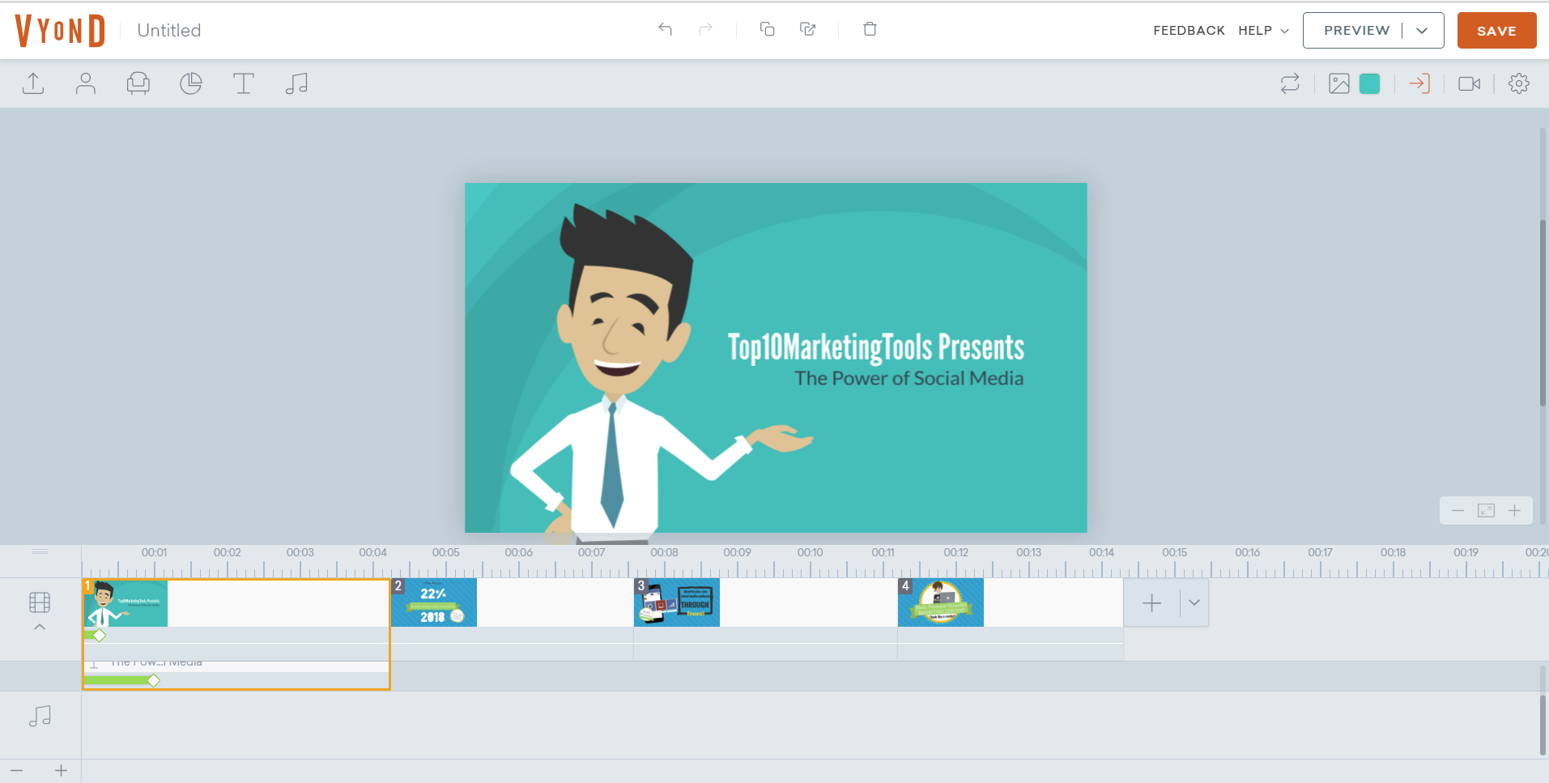Open the Camera tool

(x=1470, y=83)
